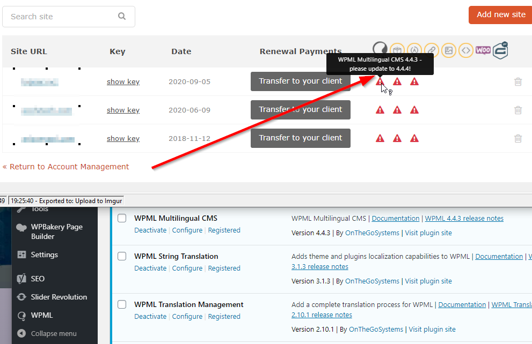Open the WPML 4.4.3 release notes
Image resolution: width=532 pixels, height=344 pixels.
pos(464,219)
